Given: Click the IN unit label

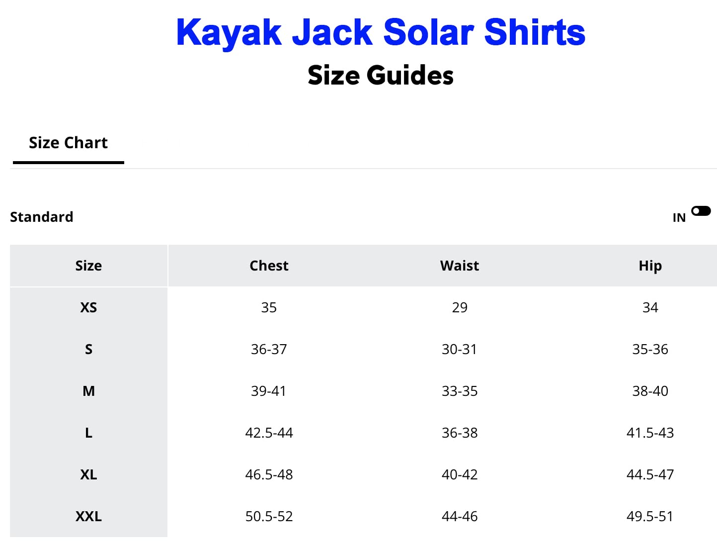Looking at the screenshot, I should 679,218.
